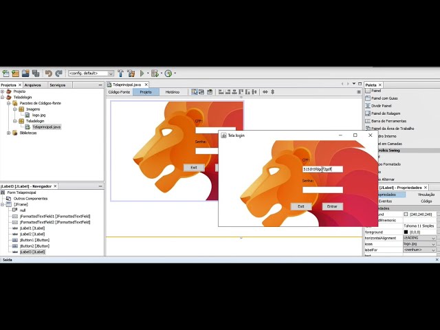Click the Undo arrow icon
This screenshot has height=330, width=440.
tap(49, 74)
